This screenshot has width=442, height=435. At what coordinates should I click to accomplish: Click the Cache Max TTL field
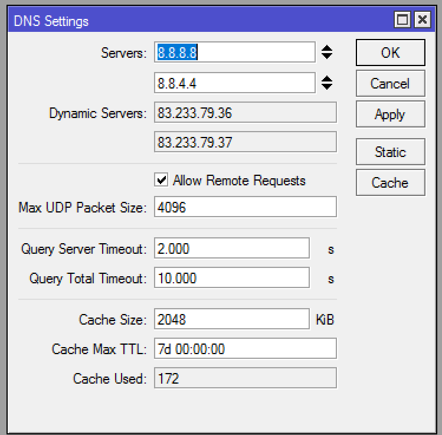[x=245, y=348]
